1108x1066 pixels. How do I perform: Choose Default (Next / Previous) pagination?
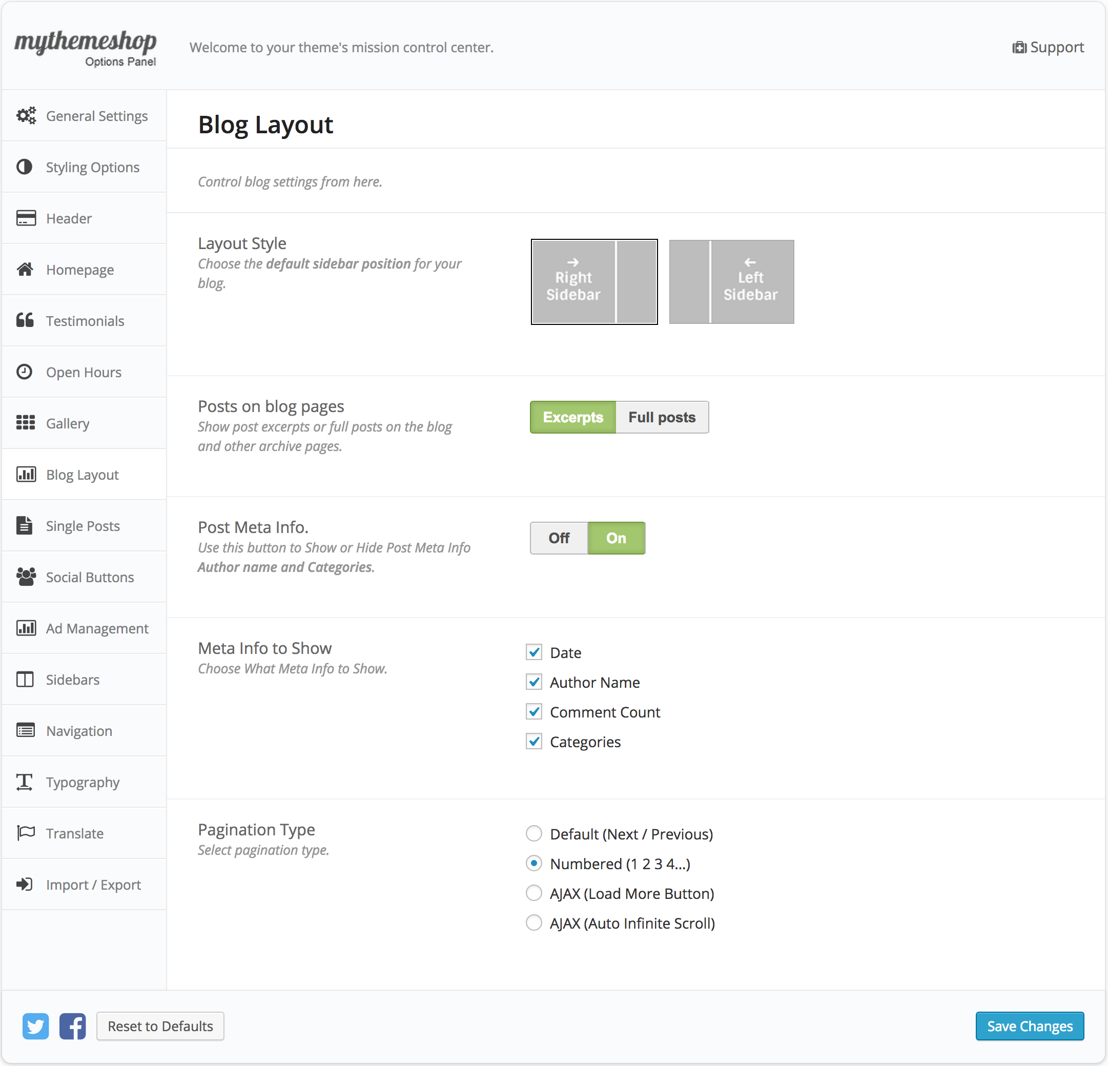coord(534,834)
